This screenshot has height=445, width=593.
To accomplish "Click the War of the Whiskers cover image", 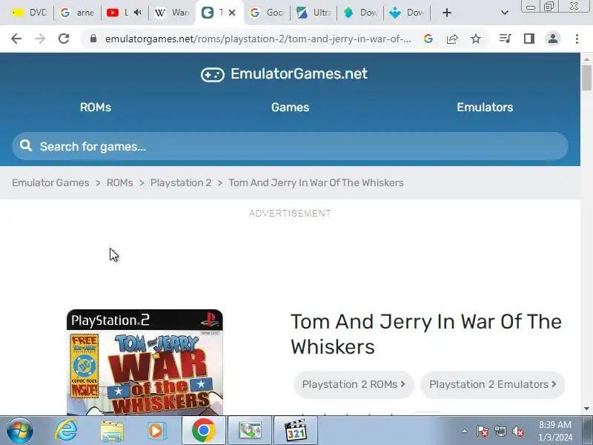I will (x=145, y=362).
